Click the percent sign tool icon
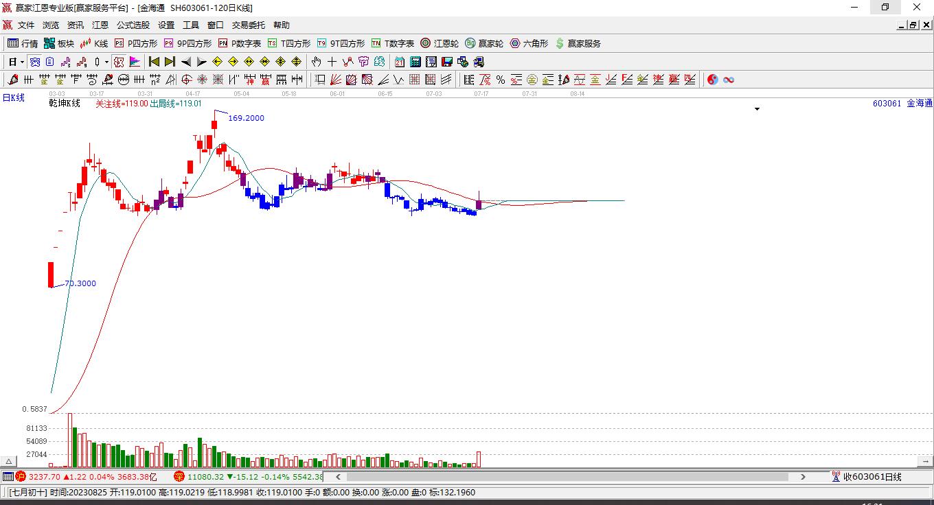Image resolution: width=934 pixels, height=505 pixels. point(501,80)
